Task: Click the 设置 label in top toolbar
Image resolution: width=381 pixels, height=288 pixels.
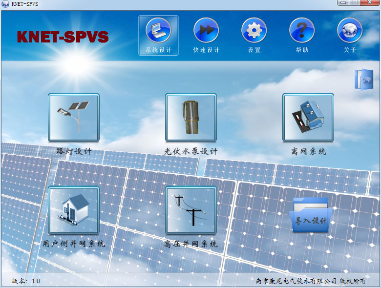Action: pos(254,50)
